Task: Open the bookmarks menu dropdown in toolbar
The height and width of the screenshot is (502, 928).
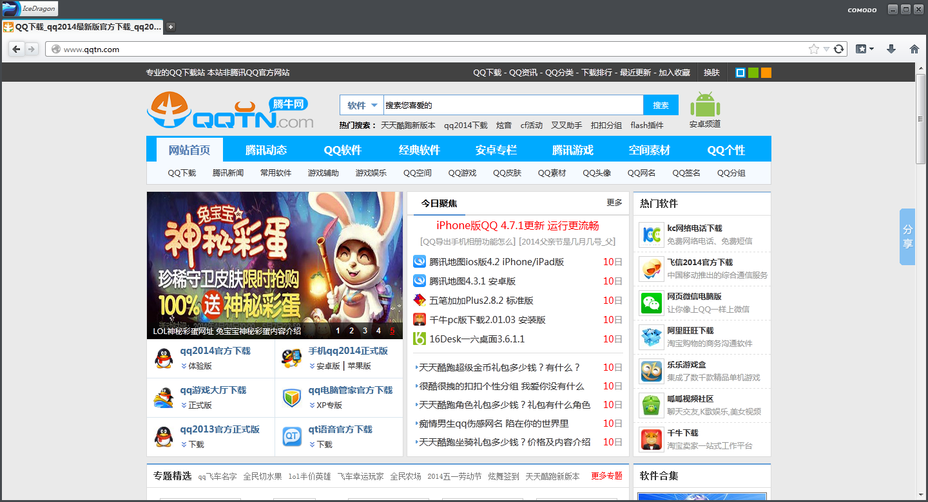Action: [864, 49]
